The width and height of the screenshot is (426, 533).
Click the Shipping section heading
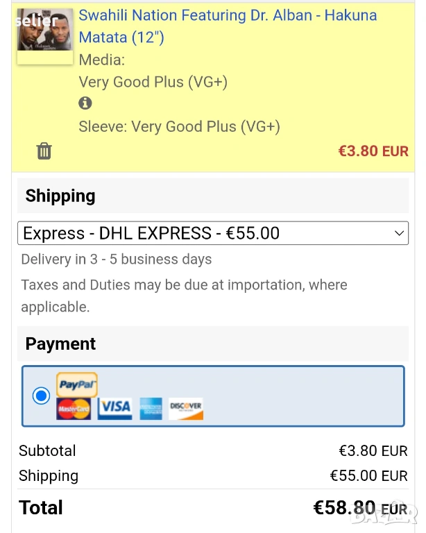coord(60,196)
